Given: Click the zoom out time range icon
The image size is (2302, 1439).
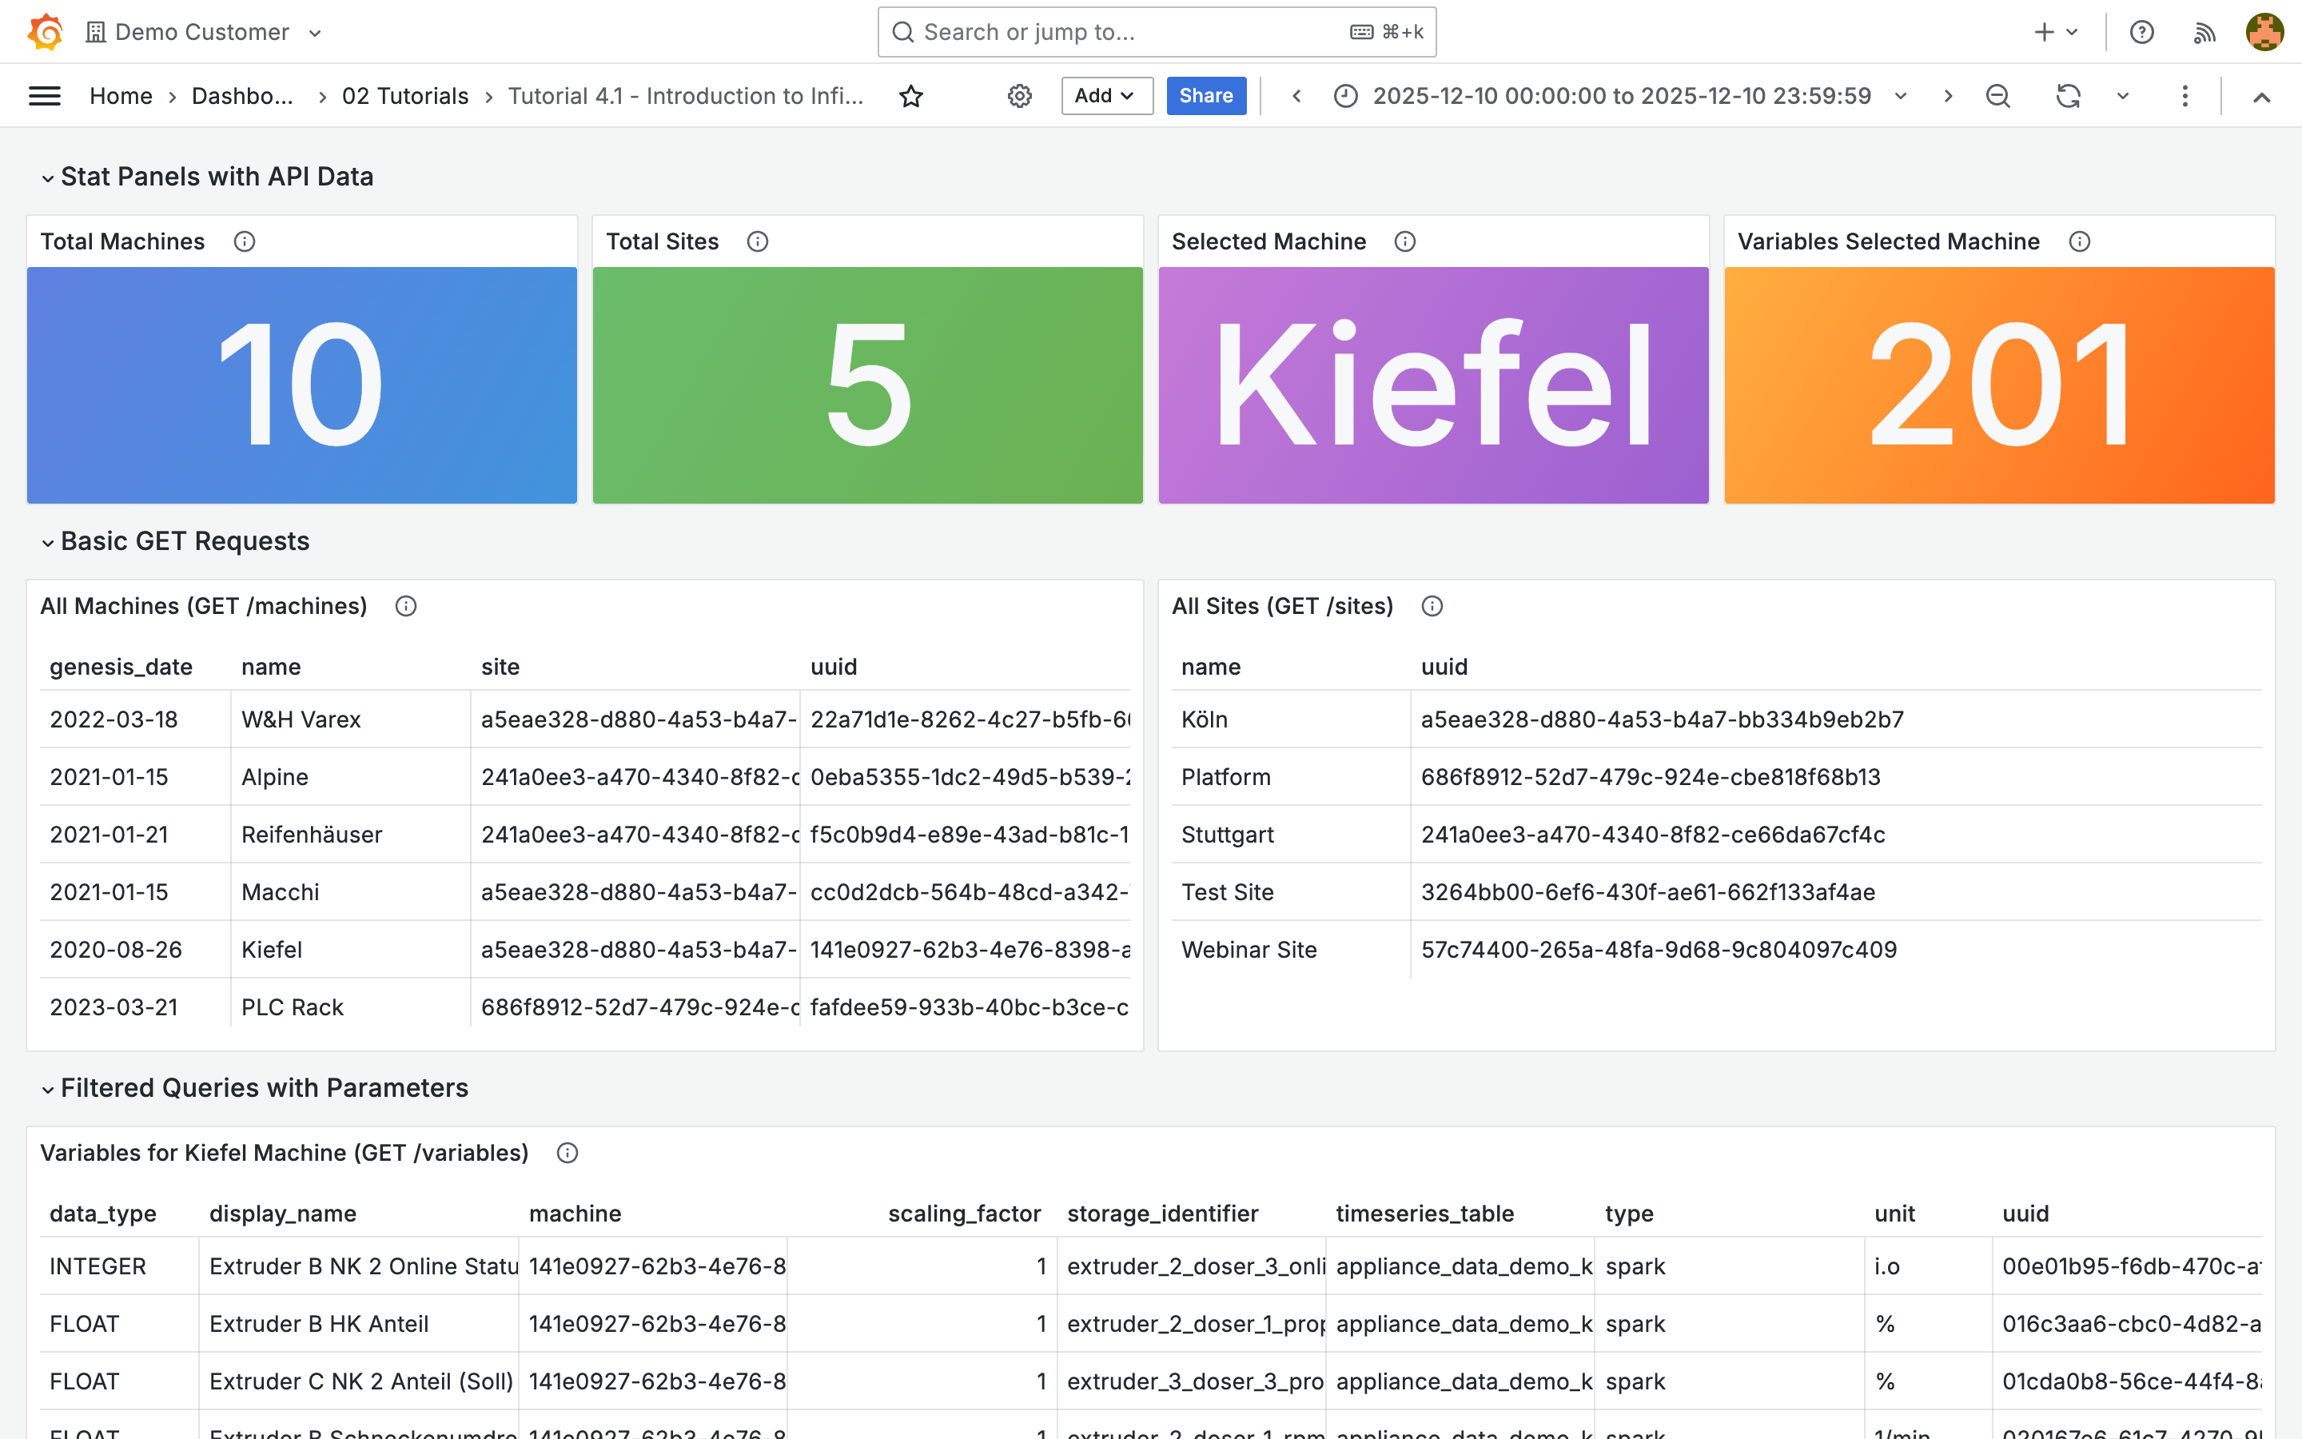Looking at the screenshot, I should (x=1997, y=96).
